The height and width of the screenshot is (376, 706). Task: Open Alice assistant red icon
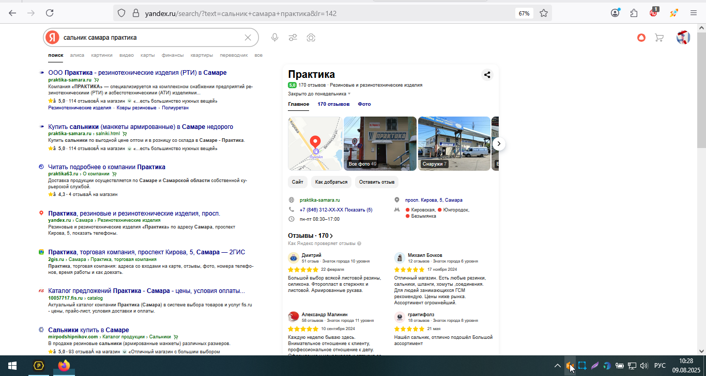tap(641, 38)
